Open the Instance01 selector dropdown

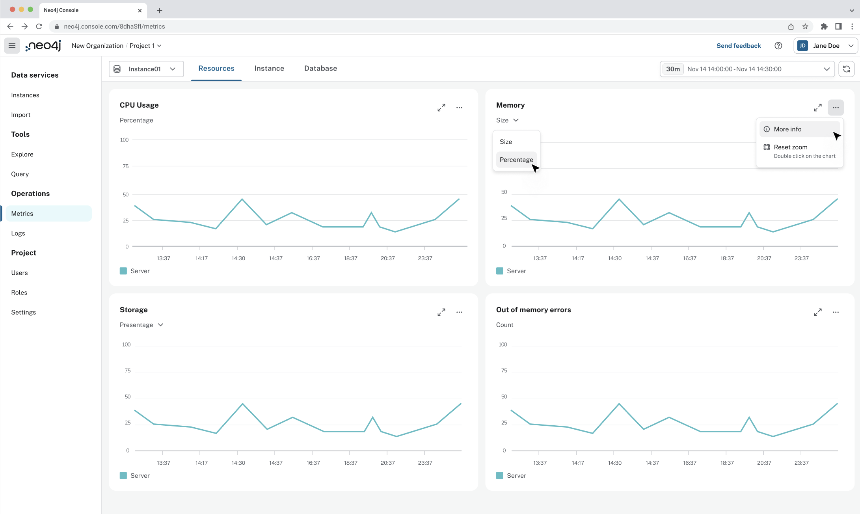(146, 69)
